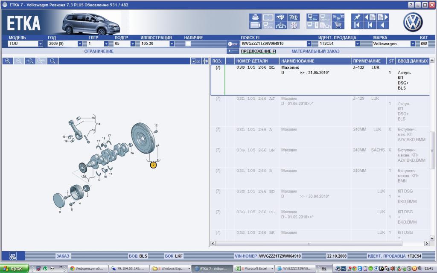Open the single shopping cart icon
The width and height of the screenshot is (437, 273).
[x=338, y=25]
